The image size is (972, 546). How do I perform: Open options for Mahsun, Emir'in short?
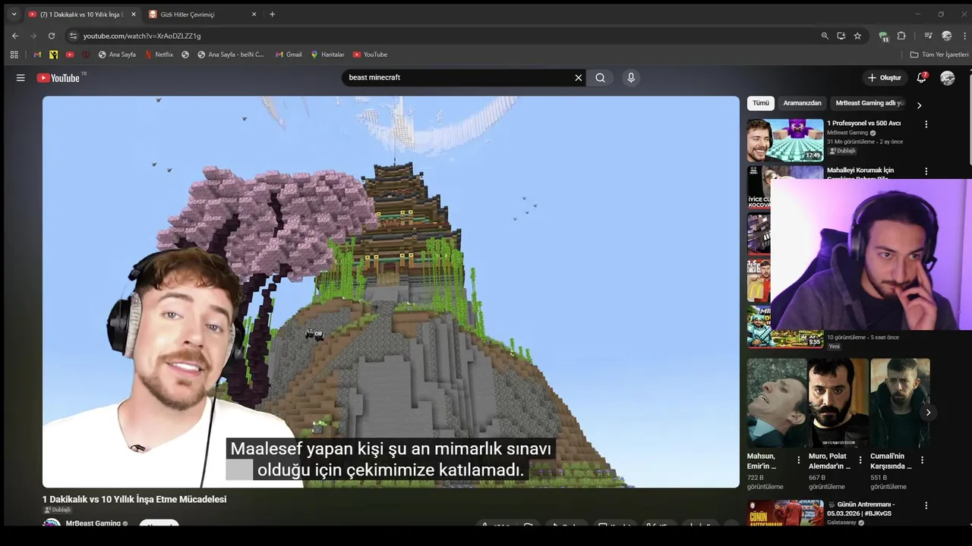(798, 460)
